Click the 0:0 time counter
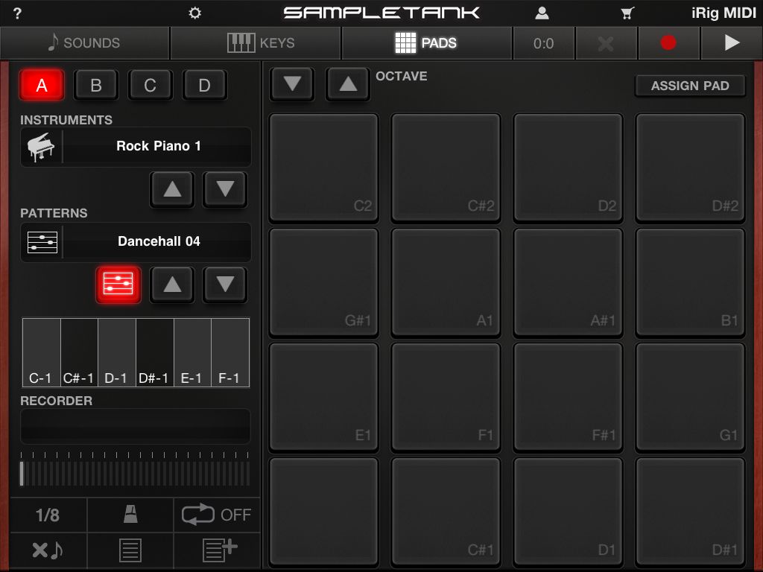 click(543, 43)
